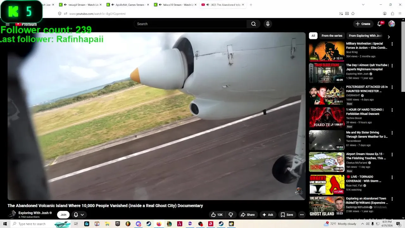Open Military Motivation video thumbnail
The width and height of the screenshot is (405, 228).
point(327,51)
